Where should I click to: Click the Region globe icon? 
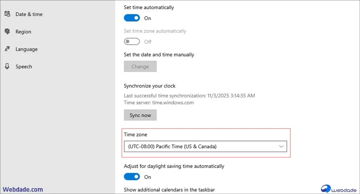[8, 31]
